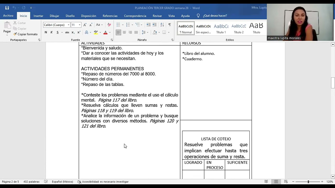Click the spelling check icon in status bar
The height and width of the screenshot is (188, 335).
tap(46, 181)
